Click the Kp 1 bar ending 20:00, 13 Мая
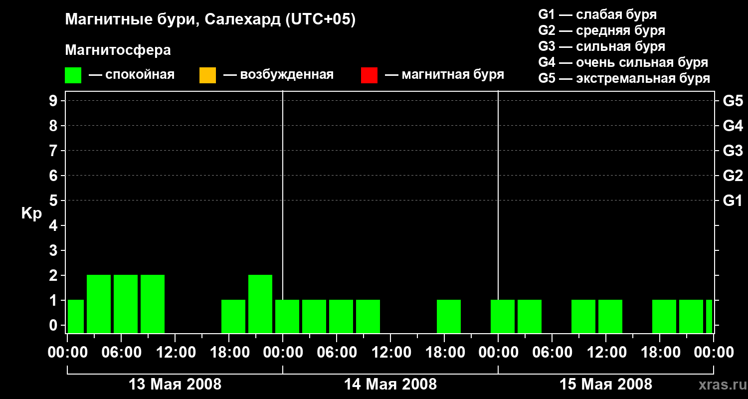Image resolution: width=748 pixels, height=399 pixels. (233, 316)
